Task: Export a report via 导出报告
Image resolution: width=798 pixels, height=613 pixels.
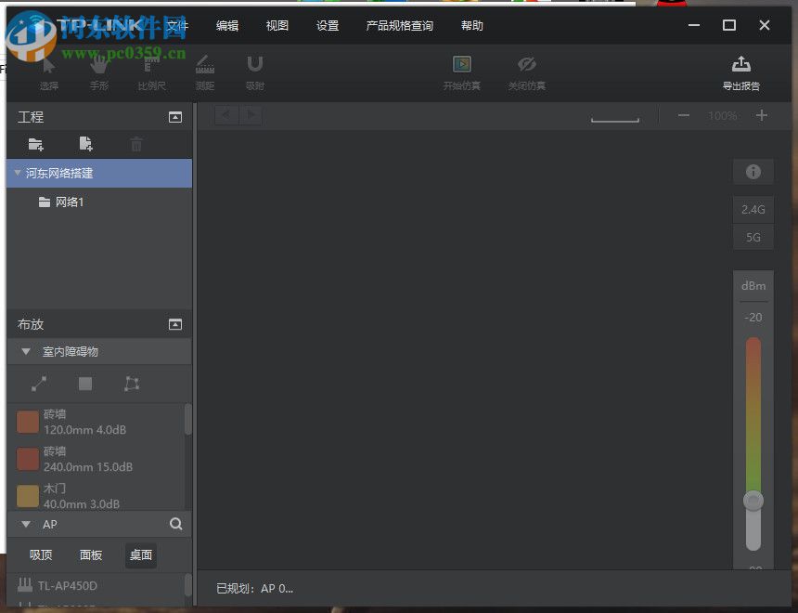Action: [740, 72]
